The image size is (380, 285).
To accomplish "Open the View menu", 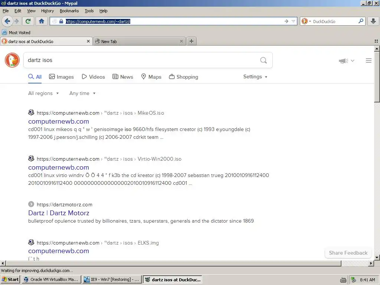I will pos(31,11).
